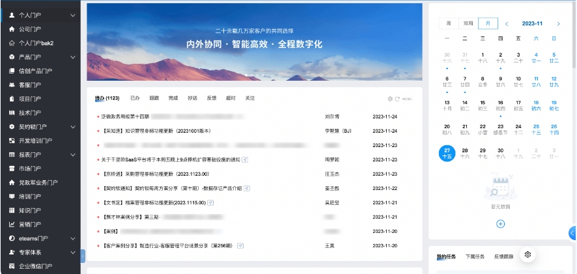
Task: Click the 营销门户 chart icon
Action: click(12, 225)
